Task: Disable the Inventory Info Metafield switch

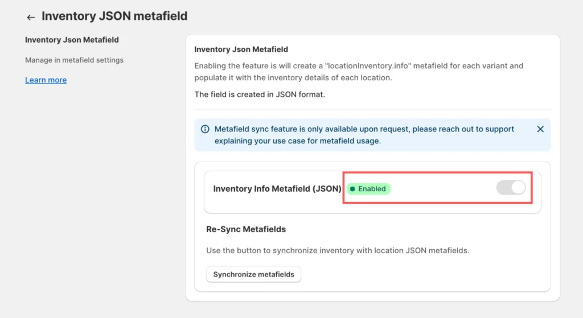Action: point(511,188)
